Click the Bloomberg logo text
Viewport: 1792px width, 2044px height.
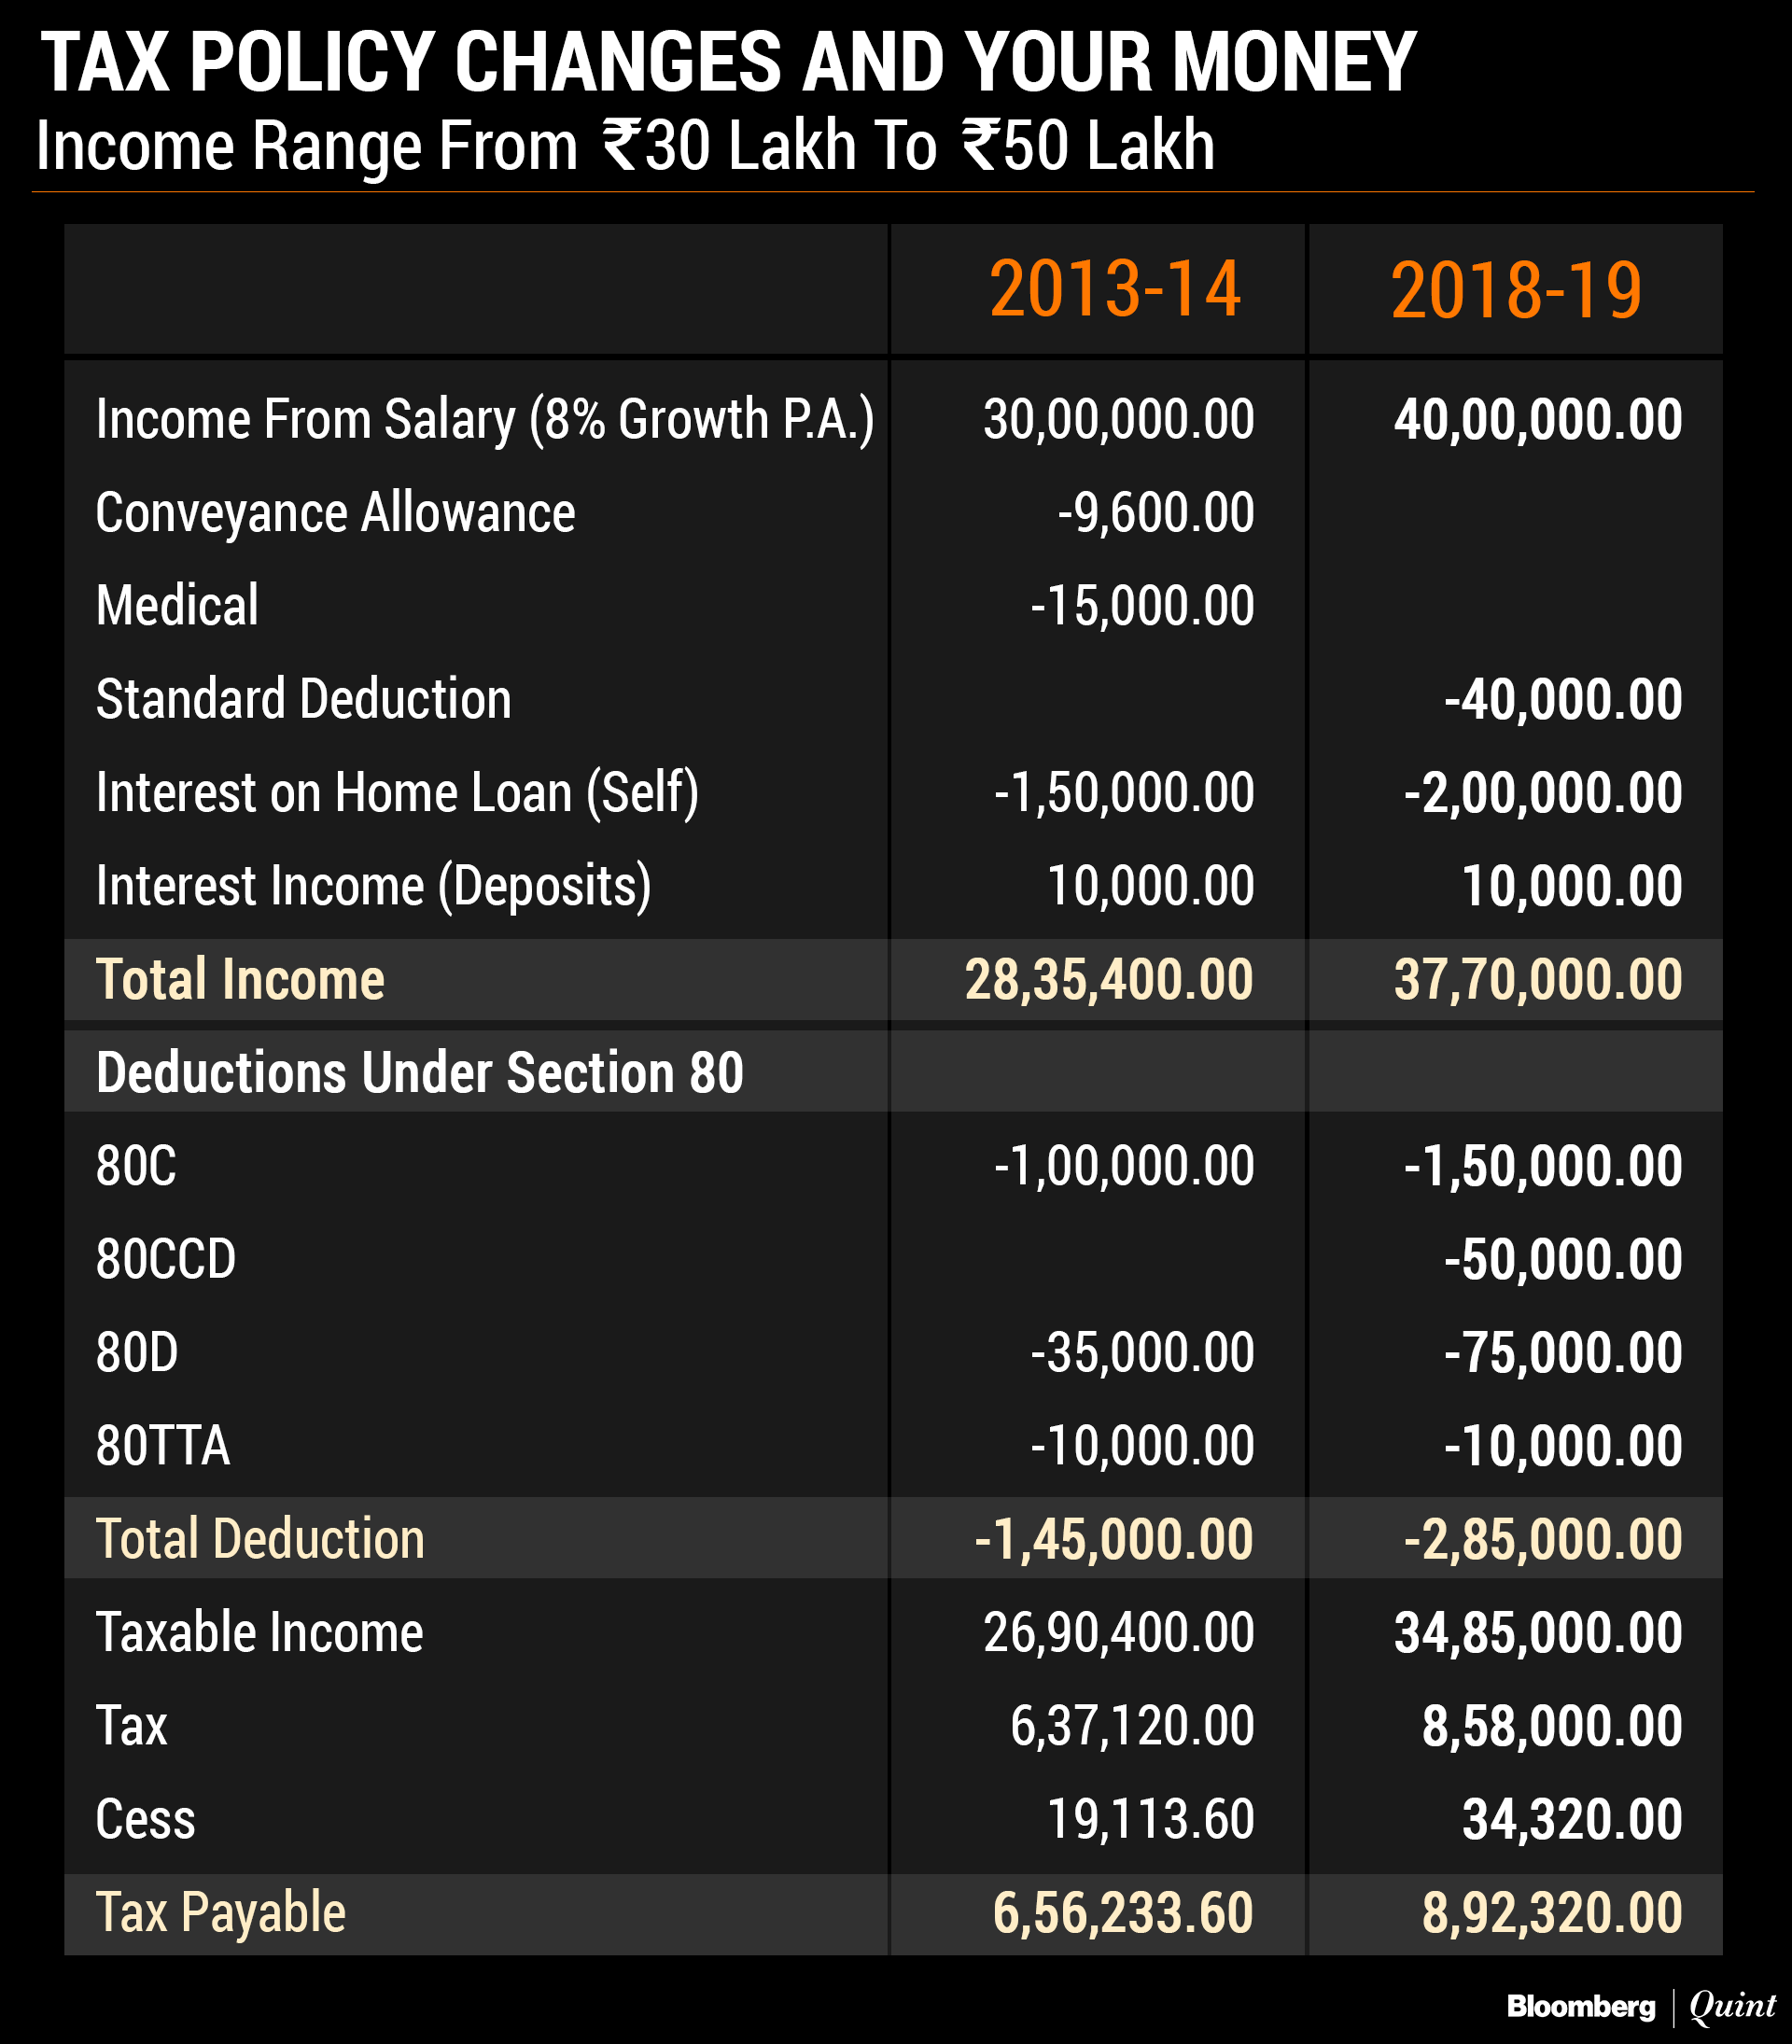pyautogui.click(x=1580, y=2005)
